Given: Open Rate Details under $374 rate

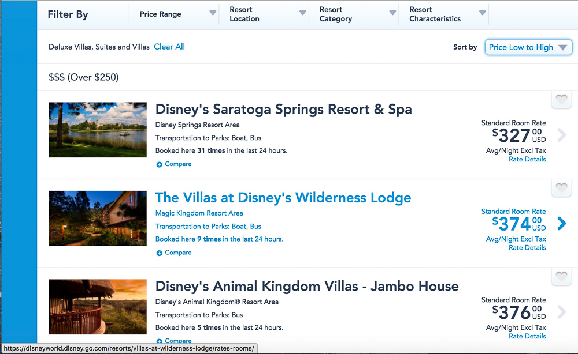Looking at the screenshot, I should point(527,248).
